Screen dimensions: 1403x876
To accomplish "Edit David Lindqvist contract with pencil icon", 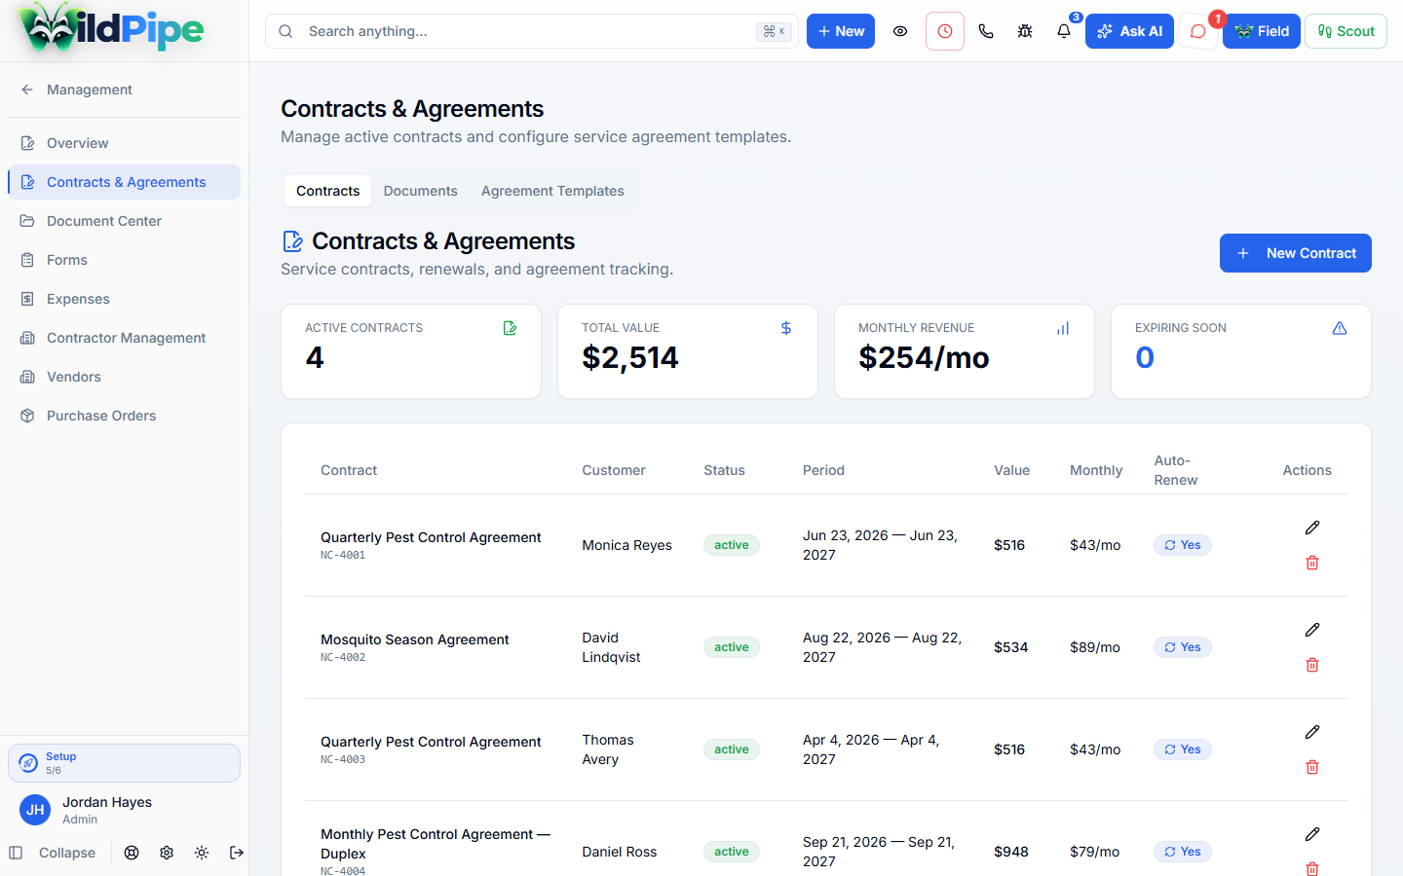I will (x=1312, y=630).
